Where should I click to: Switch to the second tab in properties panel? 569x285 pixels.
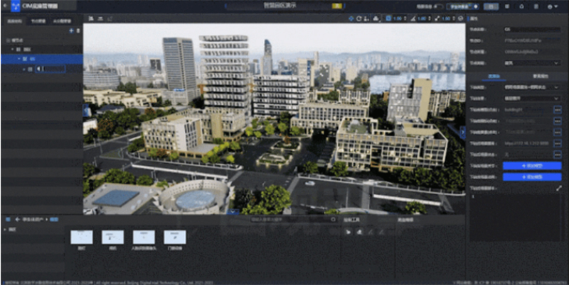pos(542,77)
